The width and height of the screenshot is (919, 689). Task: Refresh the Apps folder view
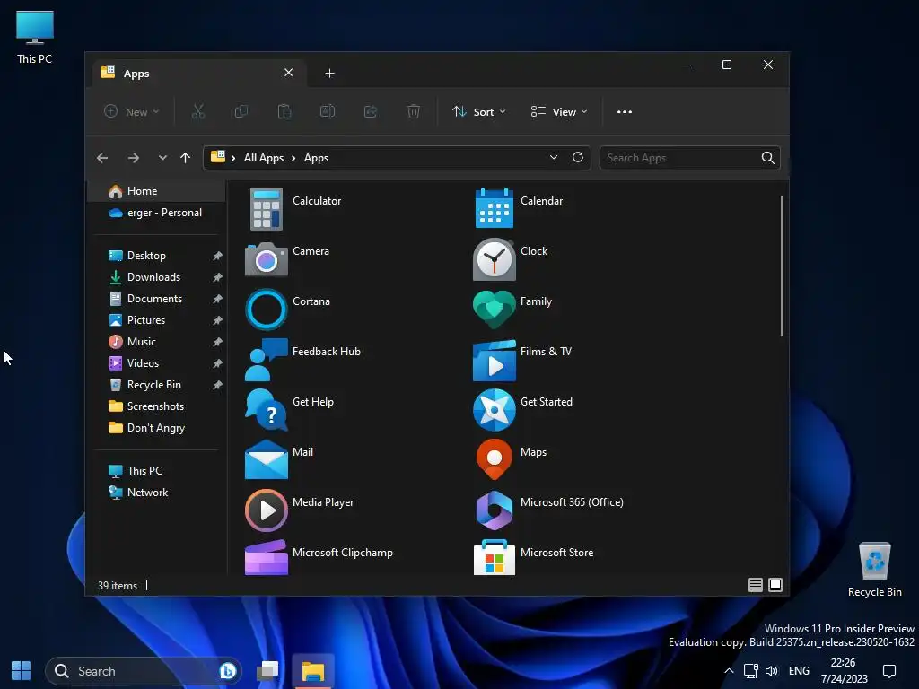pyautogui.click(x=578, y=157)
